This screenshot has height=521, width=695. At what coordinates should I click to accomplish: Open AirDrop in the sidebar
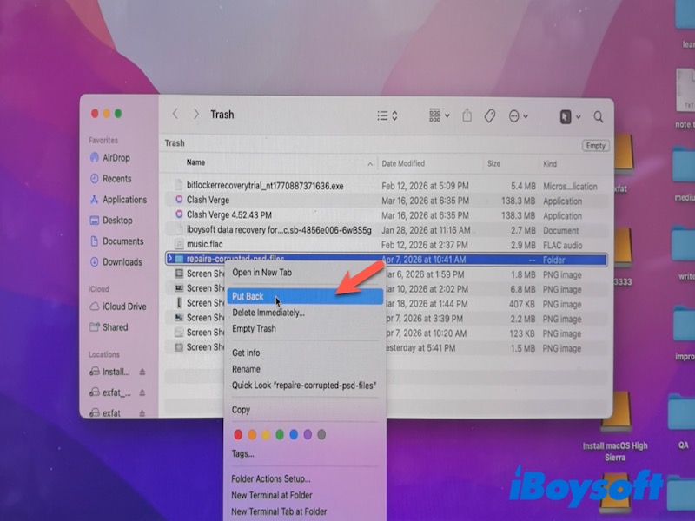coord(116,158)
